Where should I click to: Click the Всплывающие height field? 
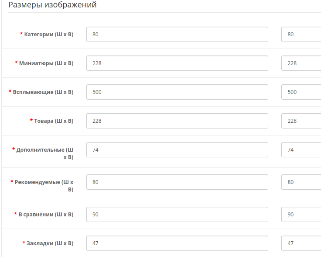[x=301, y=92]
